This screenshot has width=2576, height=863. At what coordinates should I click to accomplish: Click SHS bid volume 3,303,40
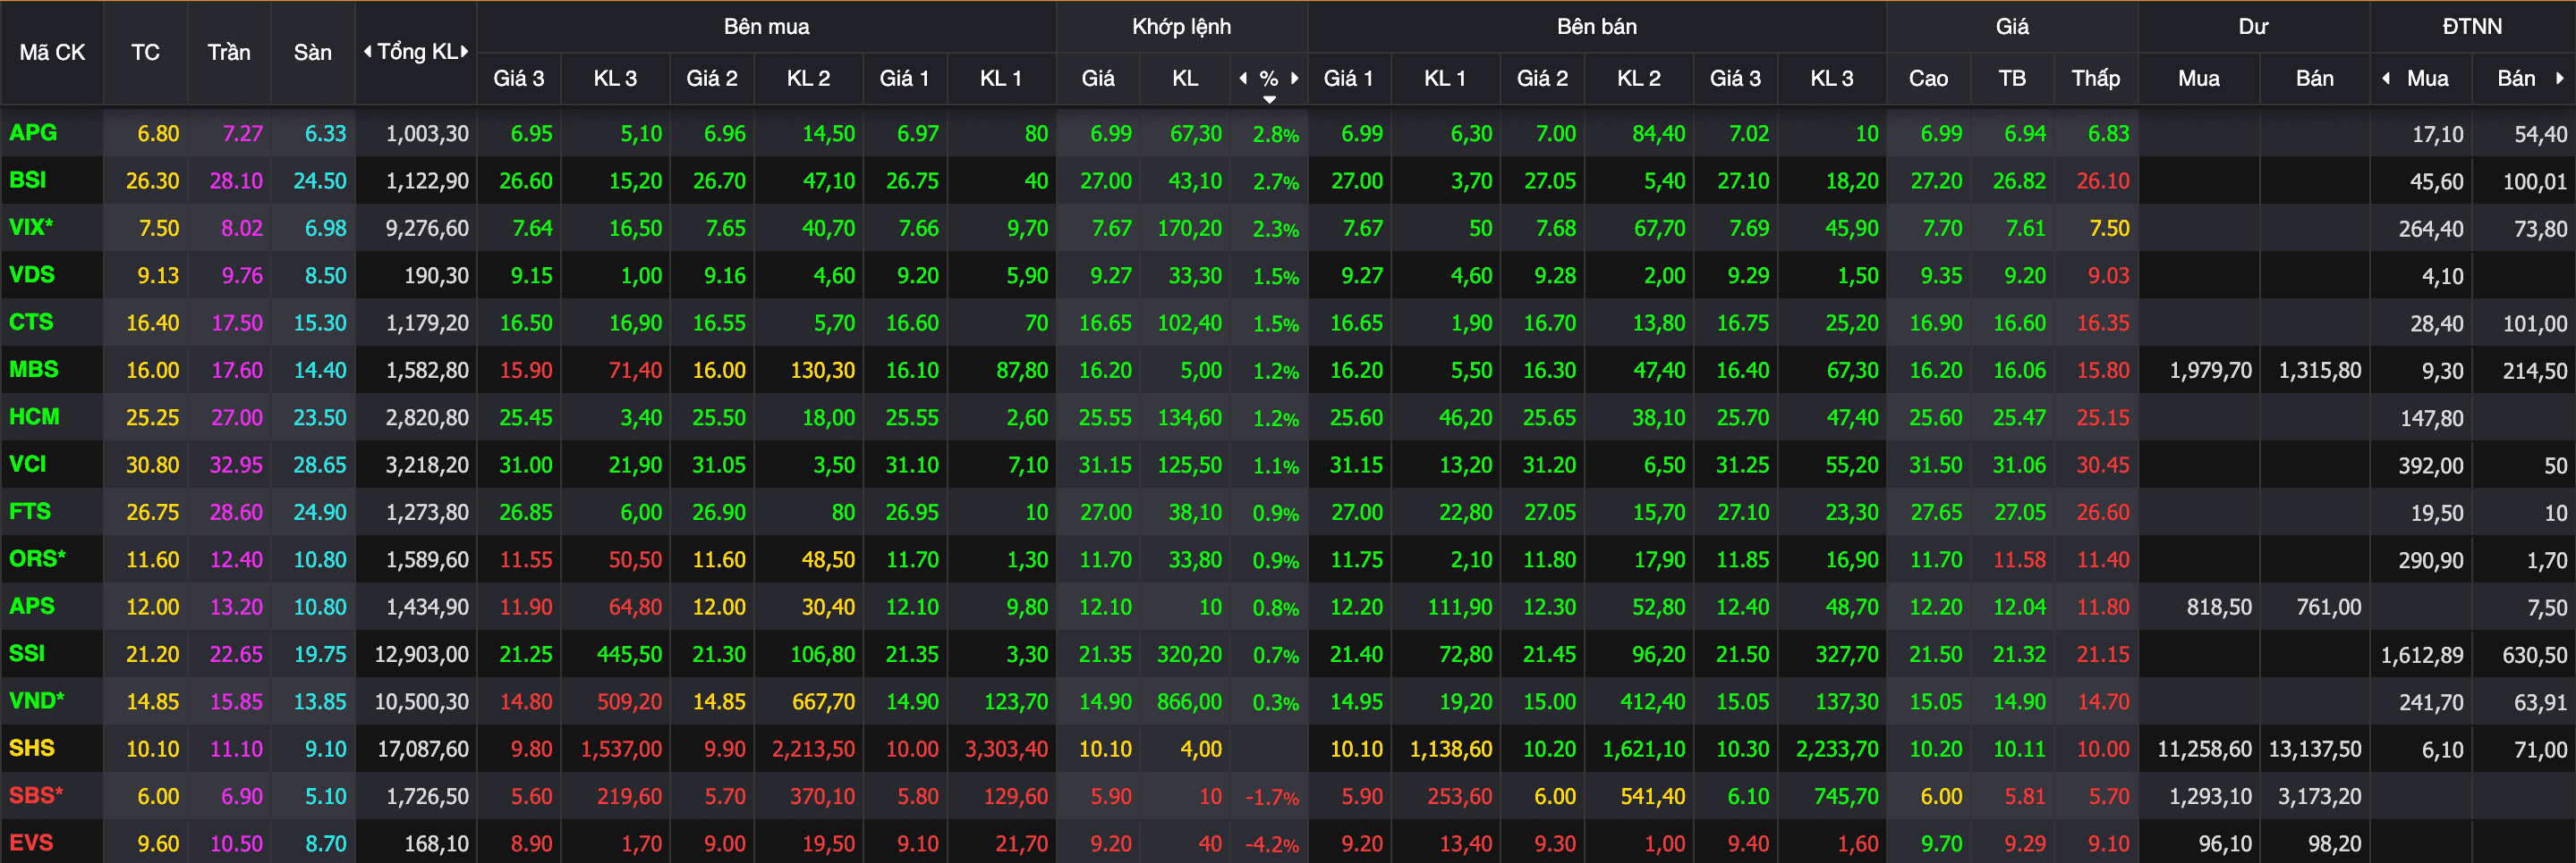1006,750
